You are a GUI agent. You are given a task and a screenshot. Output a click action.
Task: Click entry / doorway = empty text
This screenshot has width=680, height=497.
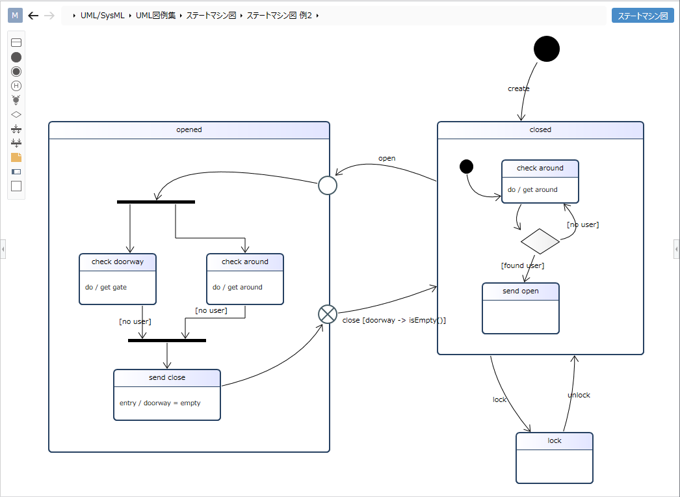pyautogui.click(x=160, y=403)
